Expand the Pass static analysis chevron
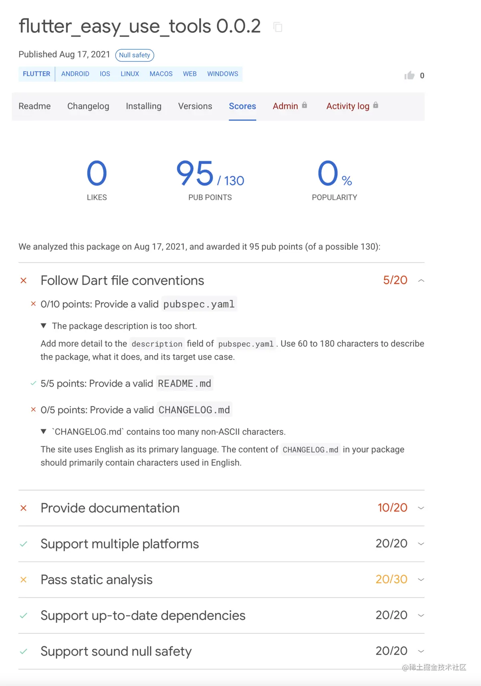Screen dimensions: 481x686 (x=421, y=579)
